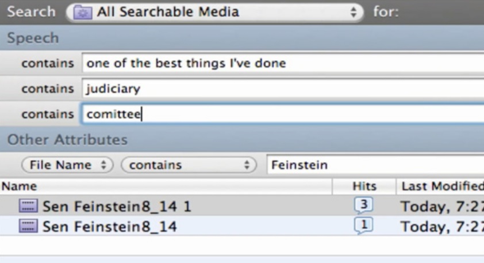Click the arrows on the File Name popup
The width and height of the screenshot is (484, 263).
coord(103,165)
